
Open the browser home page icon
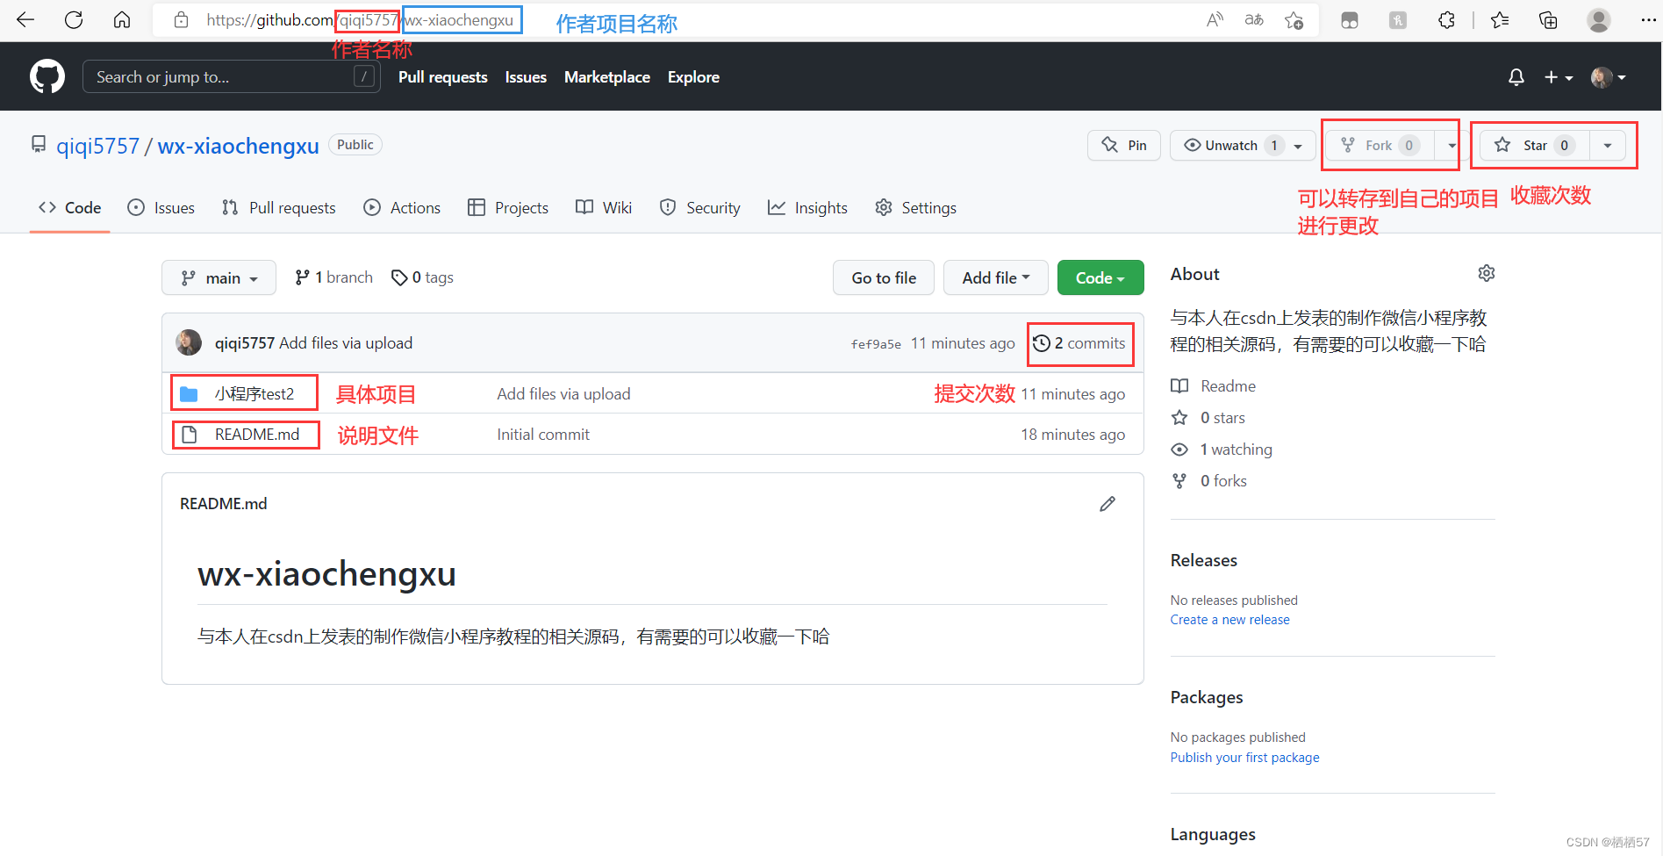pos(122,20)
